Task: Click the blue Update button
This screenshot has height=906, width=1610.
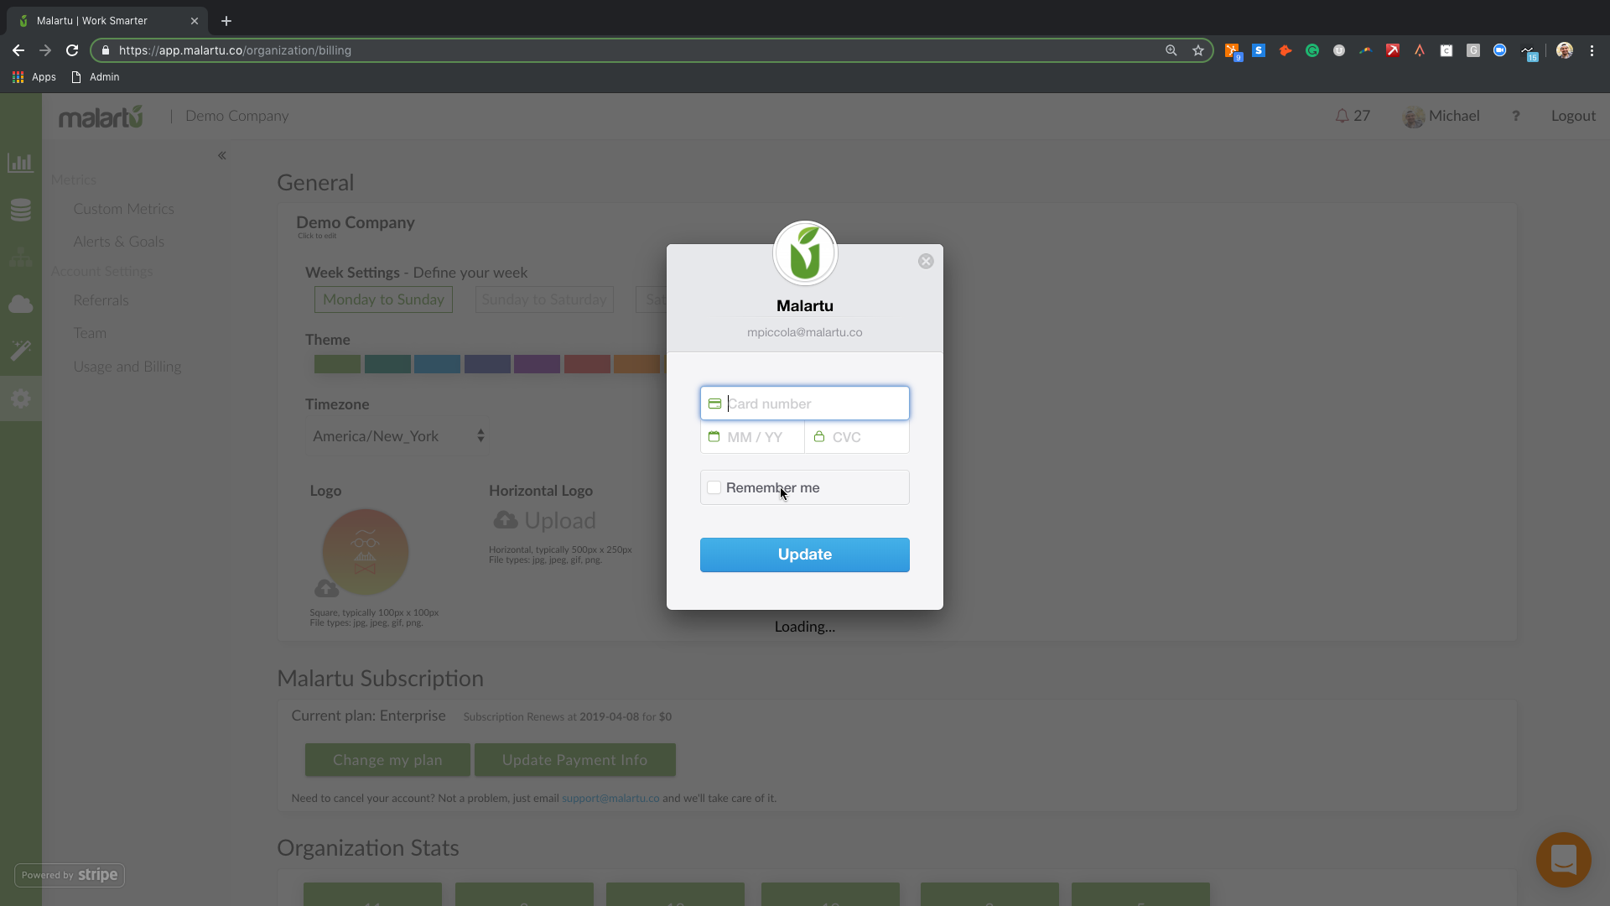Action: (x=805, y=555)
